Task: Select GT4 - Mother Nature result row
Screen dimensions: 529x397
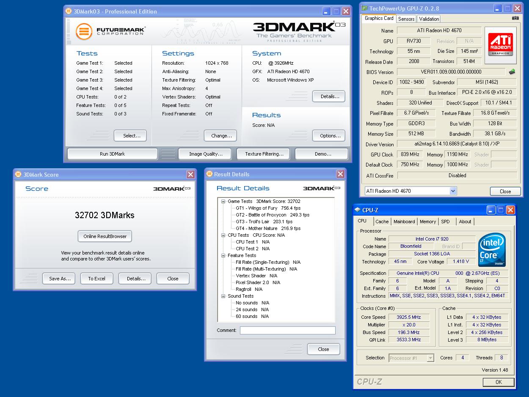Action: [x=268, y=228]
